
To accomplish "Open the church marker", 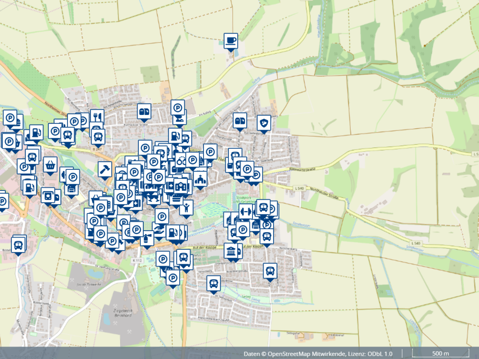I will pos(199,178).
